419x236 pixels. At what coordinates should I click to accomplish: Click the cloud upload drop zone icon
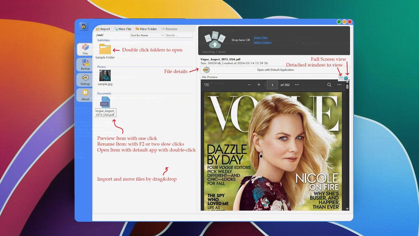click(x=215, y=40)
